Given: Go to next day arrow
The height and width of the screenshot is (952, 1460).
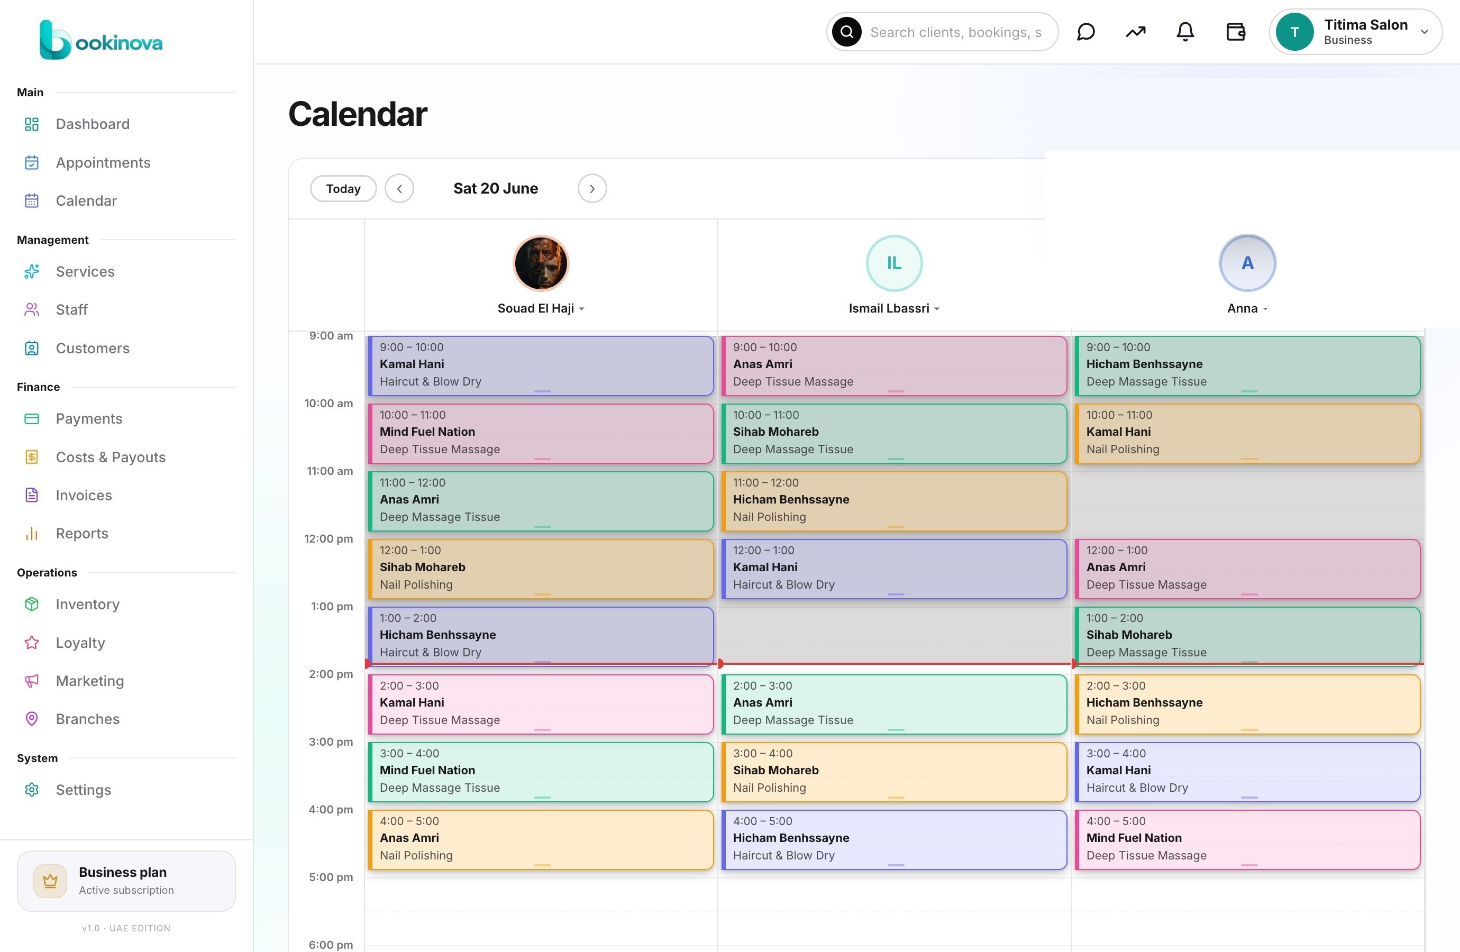Looking at the screenshot, I should 592,188.
